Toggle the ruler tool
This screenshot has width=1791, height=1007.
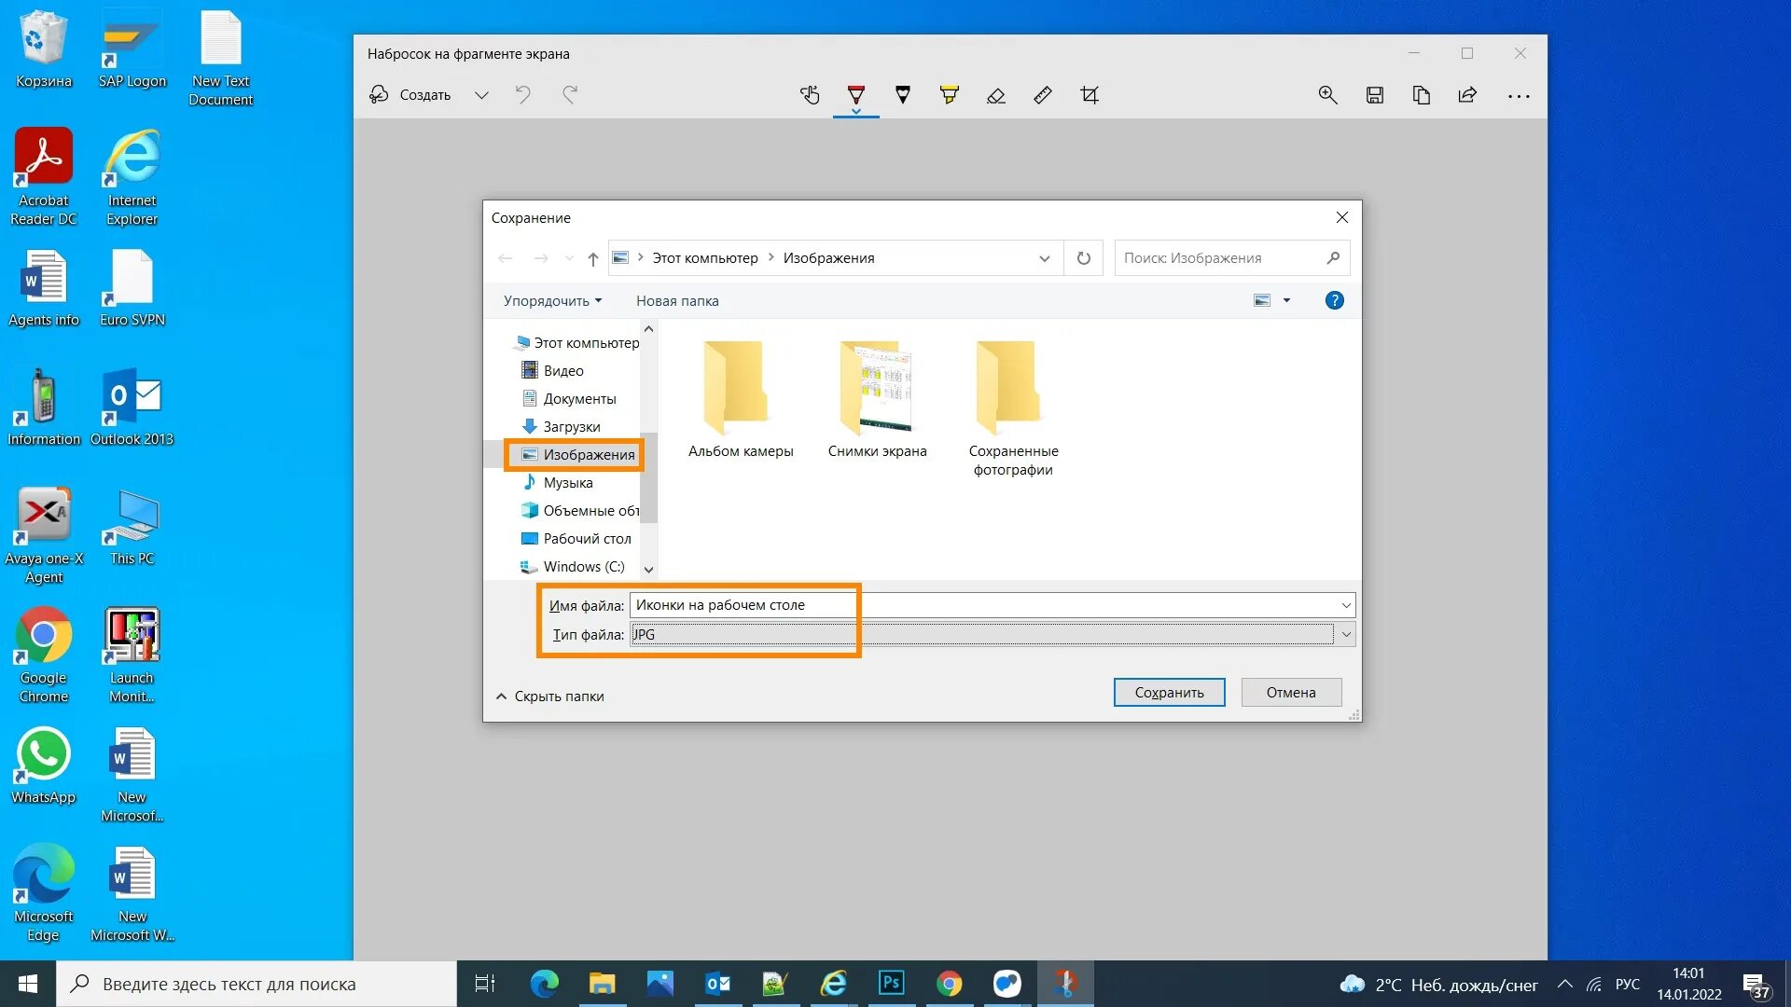point(1042,94)
